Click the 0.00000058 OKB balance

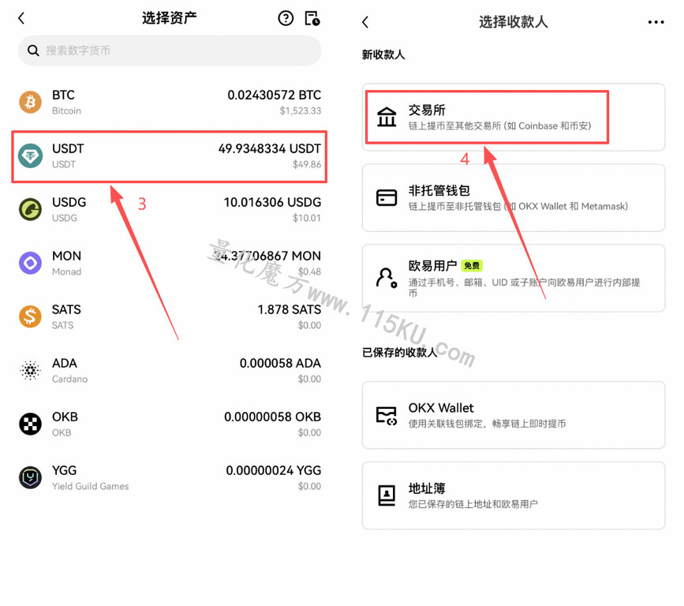(273, 417)
